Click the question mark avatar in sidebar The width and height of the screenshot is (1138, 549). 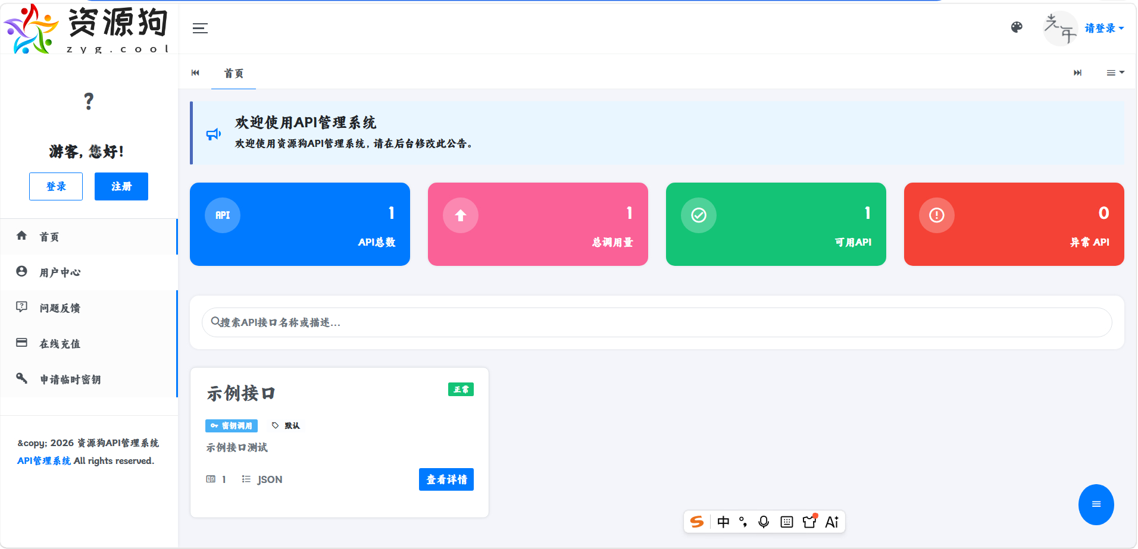[89, 101]
